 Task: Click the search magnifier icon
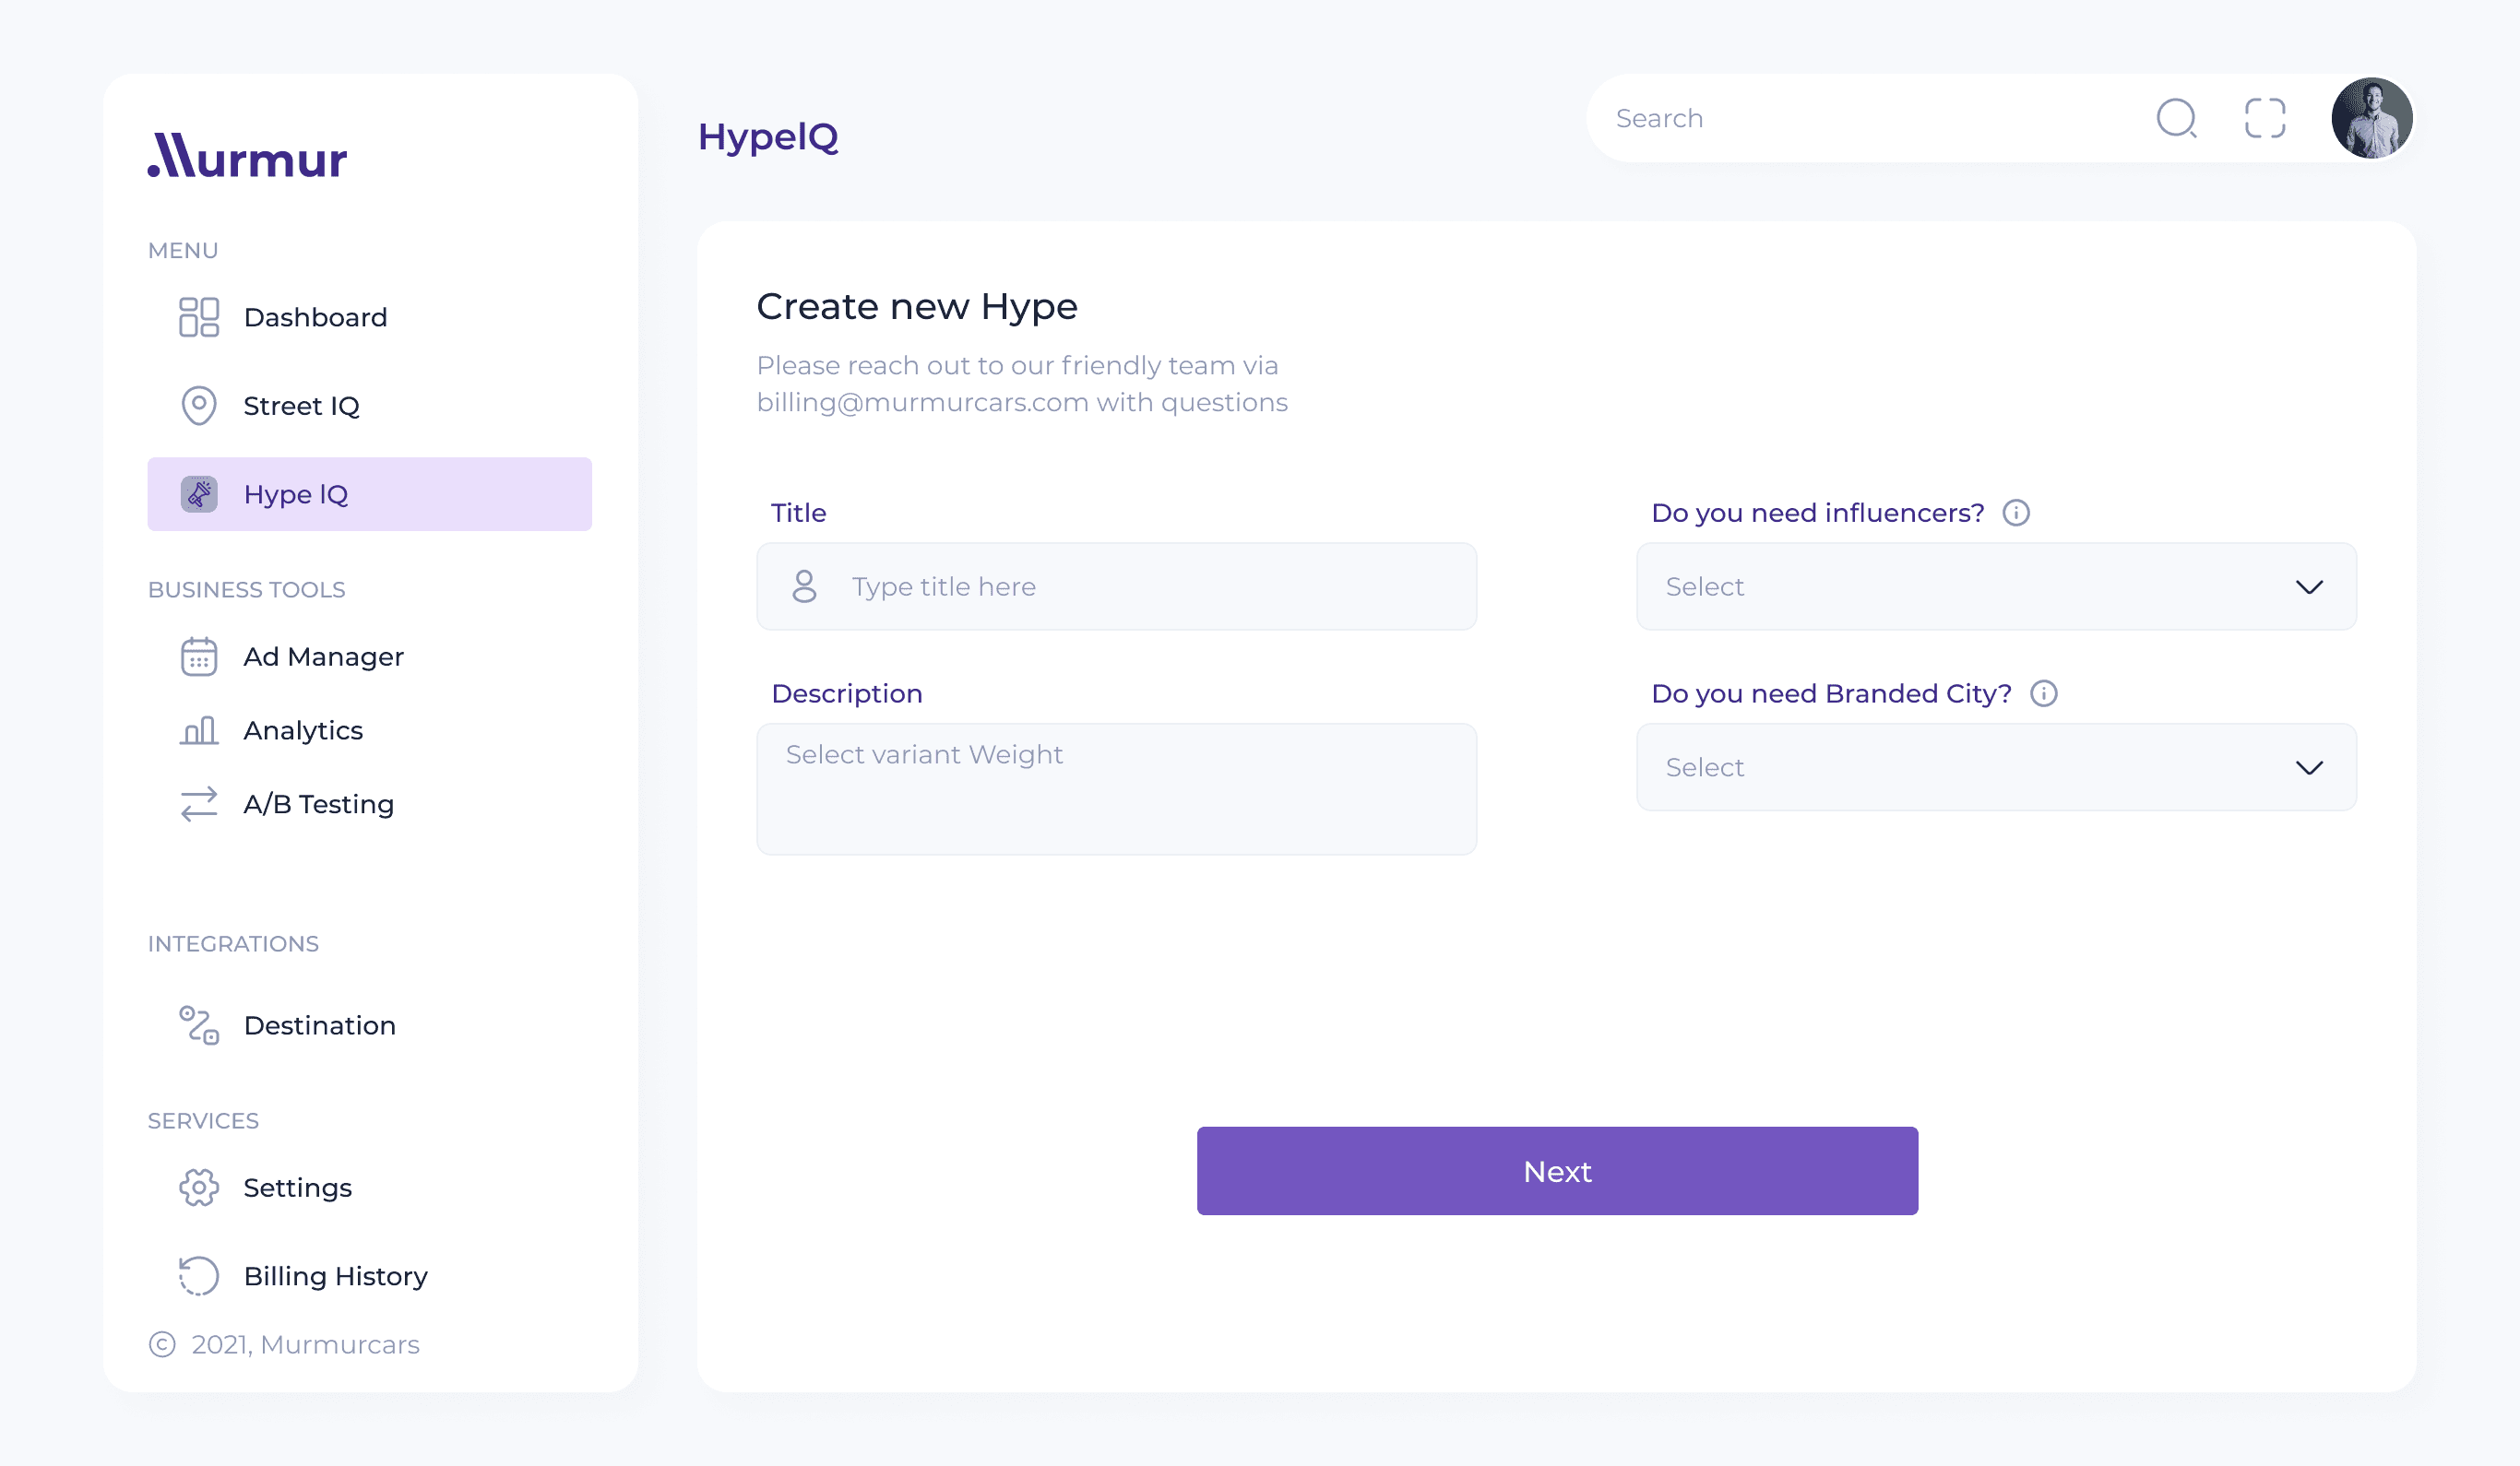(x=2177, y=118)
